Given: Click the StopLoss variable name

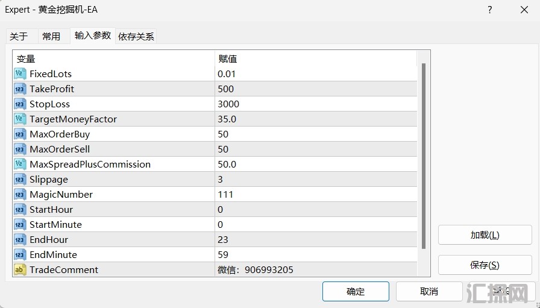Looking at the screenshot, I should pos(49,104).
